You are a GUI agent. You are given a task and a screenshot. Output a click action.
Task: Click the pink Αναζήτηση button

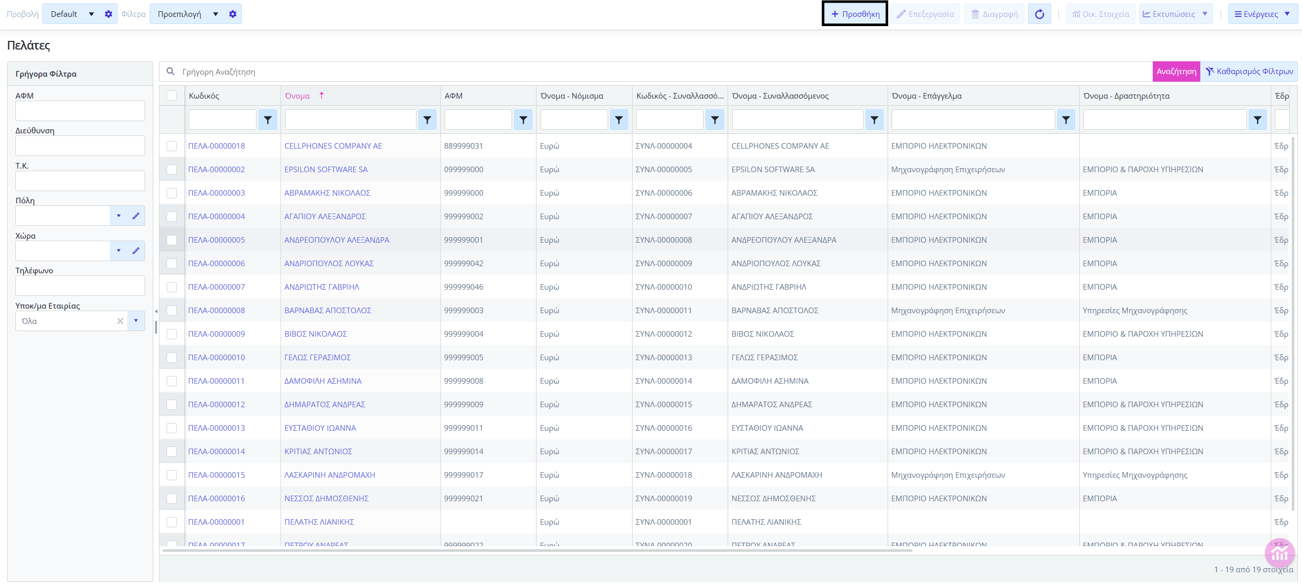pyautogui.click(x=1176, y=72)
